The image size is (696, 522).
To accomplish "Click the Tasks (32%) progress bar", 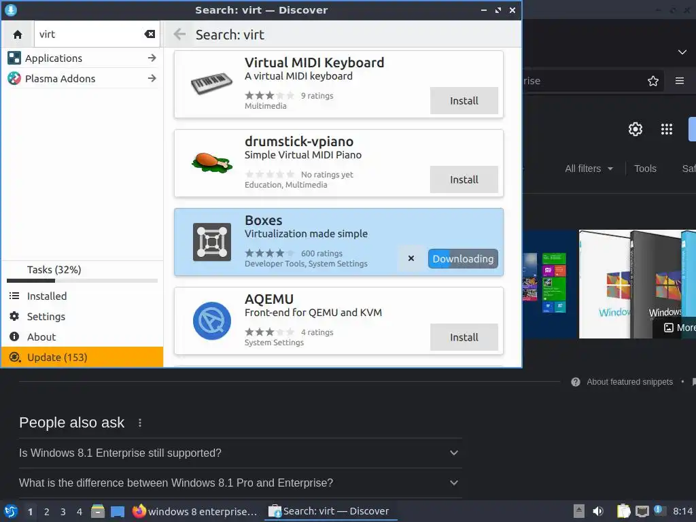I will [82, 281].
